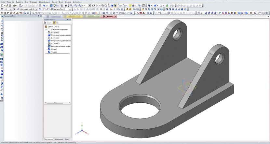270x144 pixels.
Task: Close the Деталь document tab
Action: (115, 16)
